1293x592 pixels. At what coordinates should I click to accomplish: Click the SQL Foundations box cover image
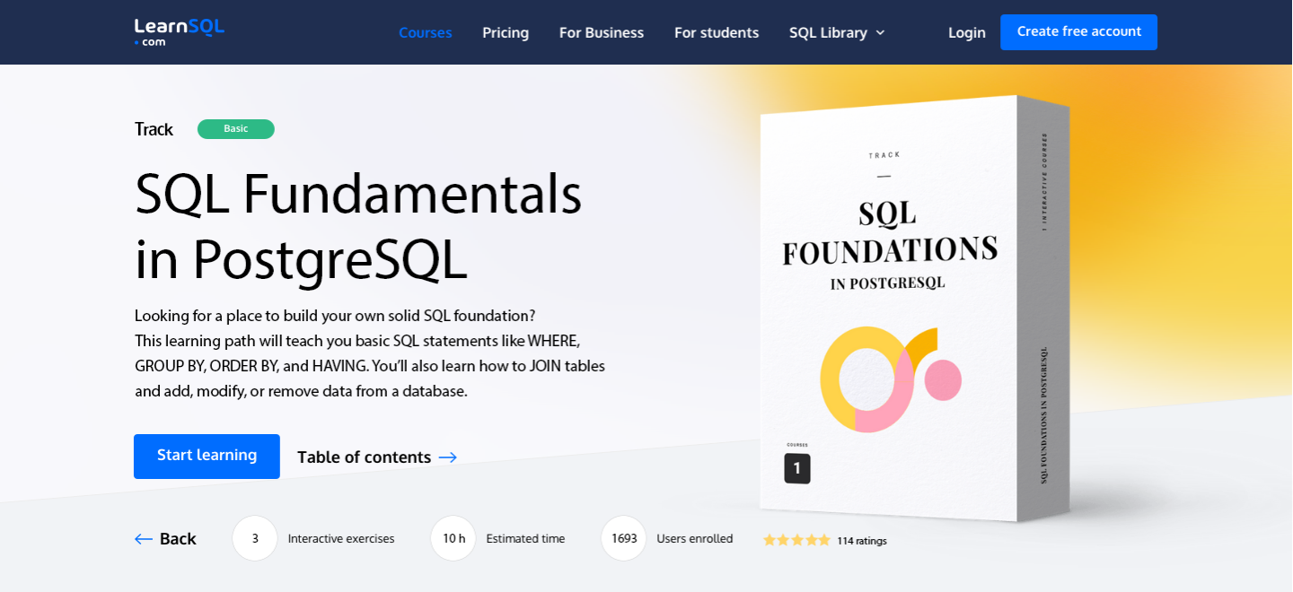point(915,308)
